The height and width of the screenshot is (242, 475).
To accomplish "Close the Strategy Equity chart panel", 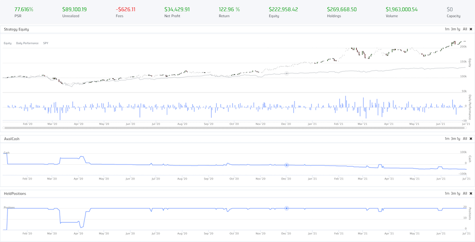I will pos(471,29).
